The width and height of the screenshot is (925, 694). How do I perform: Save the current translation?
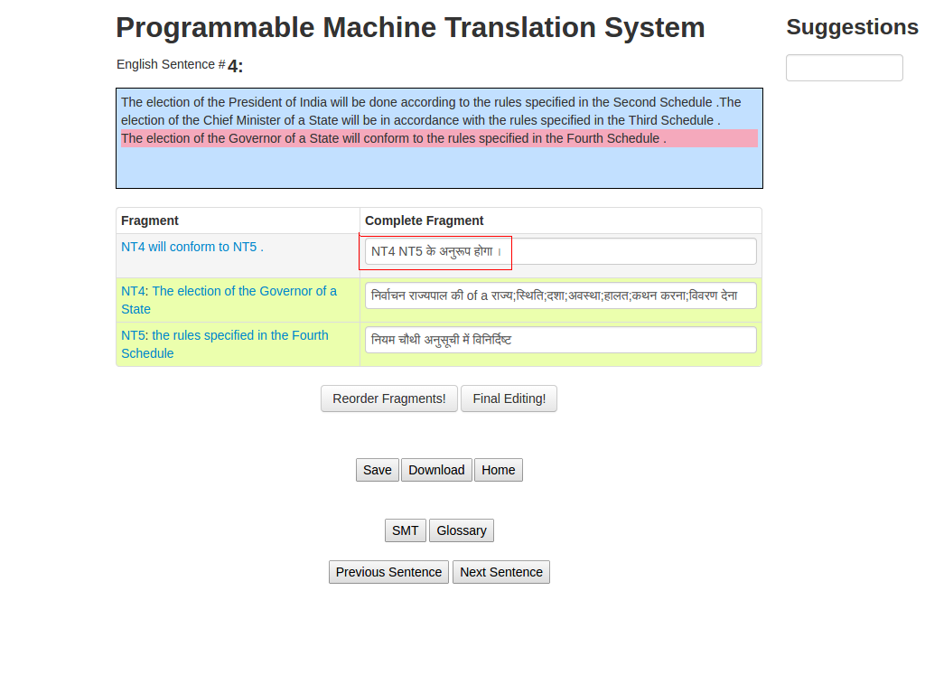(x=377, y=470)
